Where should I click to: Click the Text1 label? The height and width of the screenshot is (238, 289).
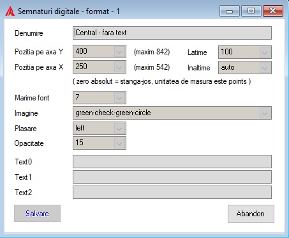[x=23, y=177]
